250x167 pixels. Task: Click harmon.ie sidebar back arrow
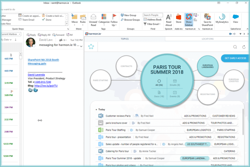[230, 34]
